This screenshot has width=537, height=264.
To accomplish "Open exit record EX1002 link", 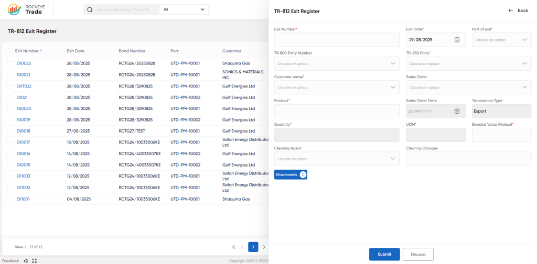I will pyautogui.click(x=23, y=188).
